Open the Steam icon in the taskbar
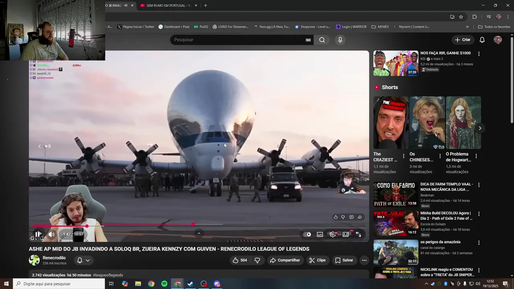 (190, 284)
